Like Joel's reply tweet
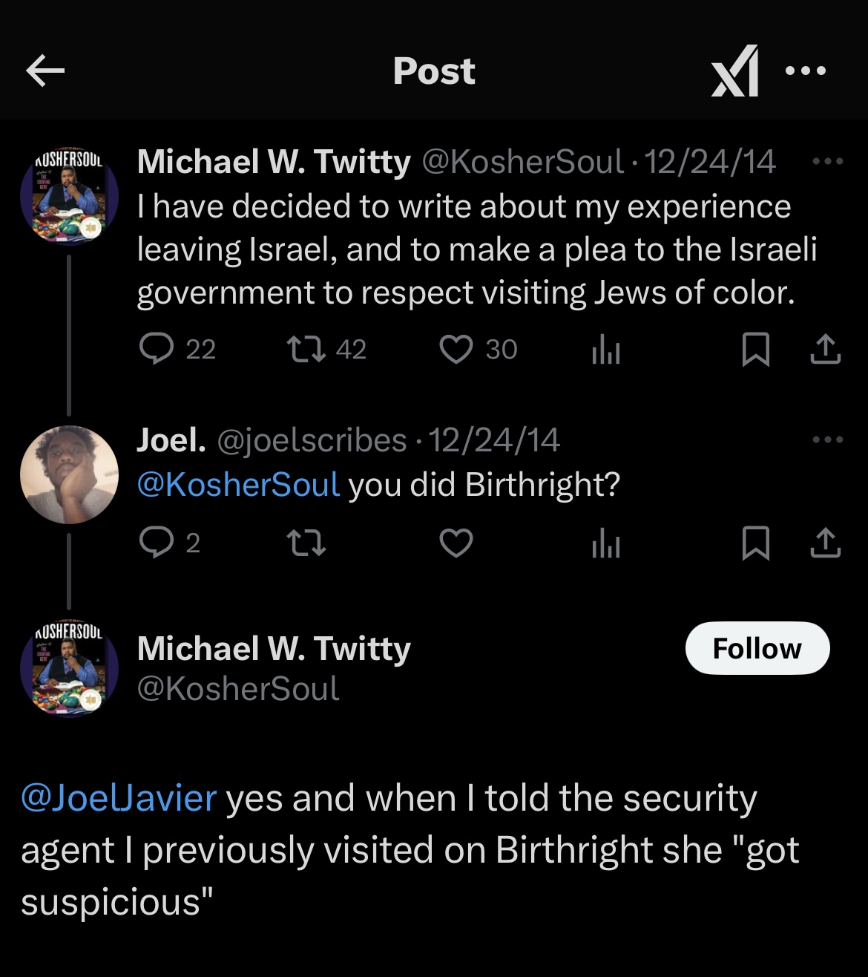The width and height of the screenshot is (868, 977). (456, 543)
